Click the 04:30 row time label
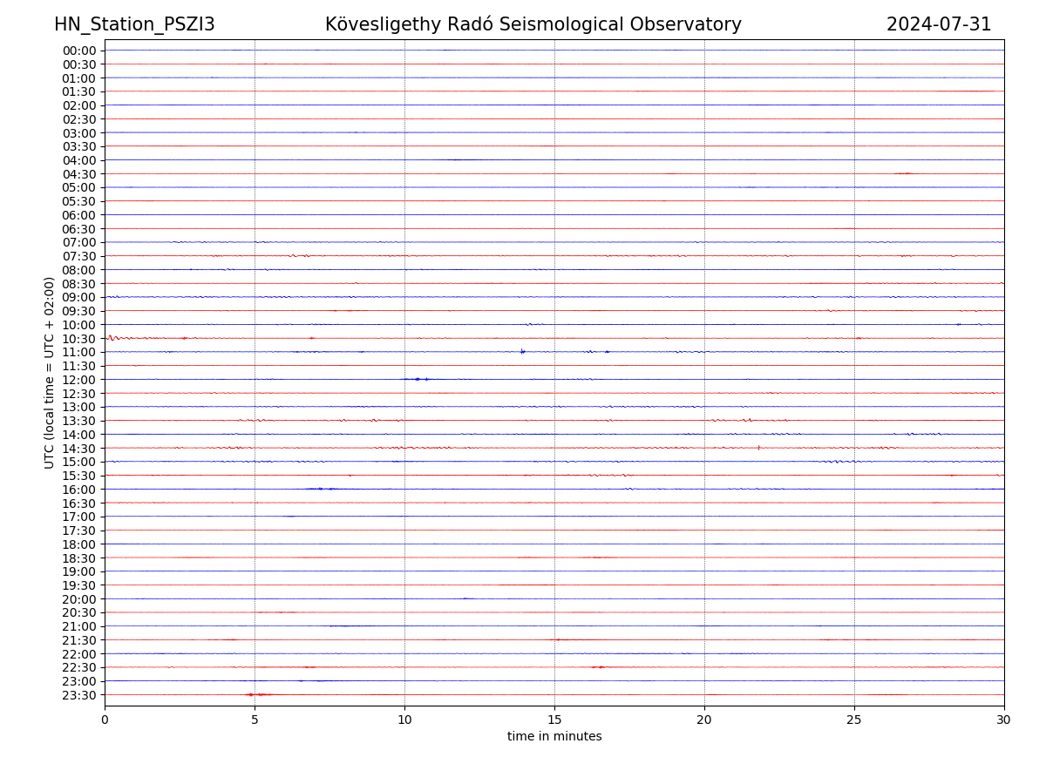Viewport: 1046px width, 784px height. [79, 174]
